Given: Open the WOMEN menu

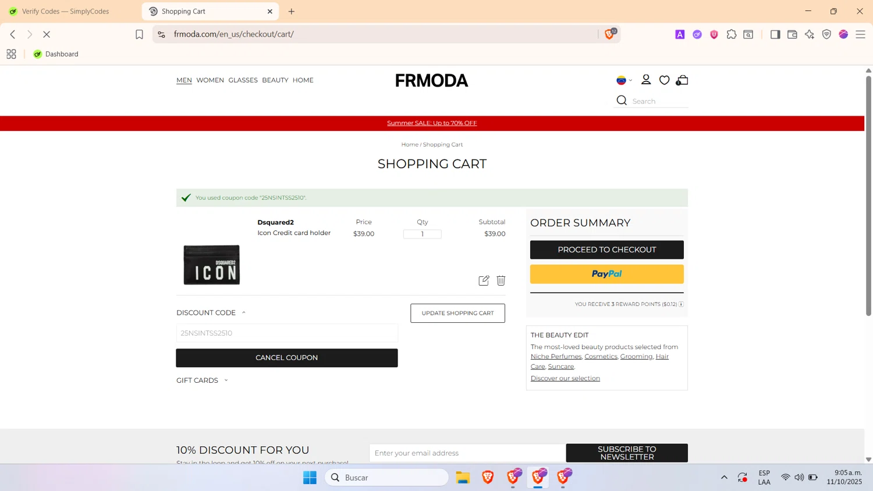Looking at the screenshot, I should pyautogui.click(x=210, y=80).
